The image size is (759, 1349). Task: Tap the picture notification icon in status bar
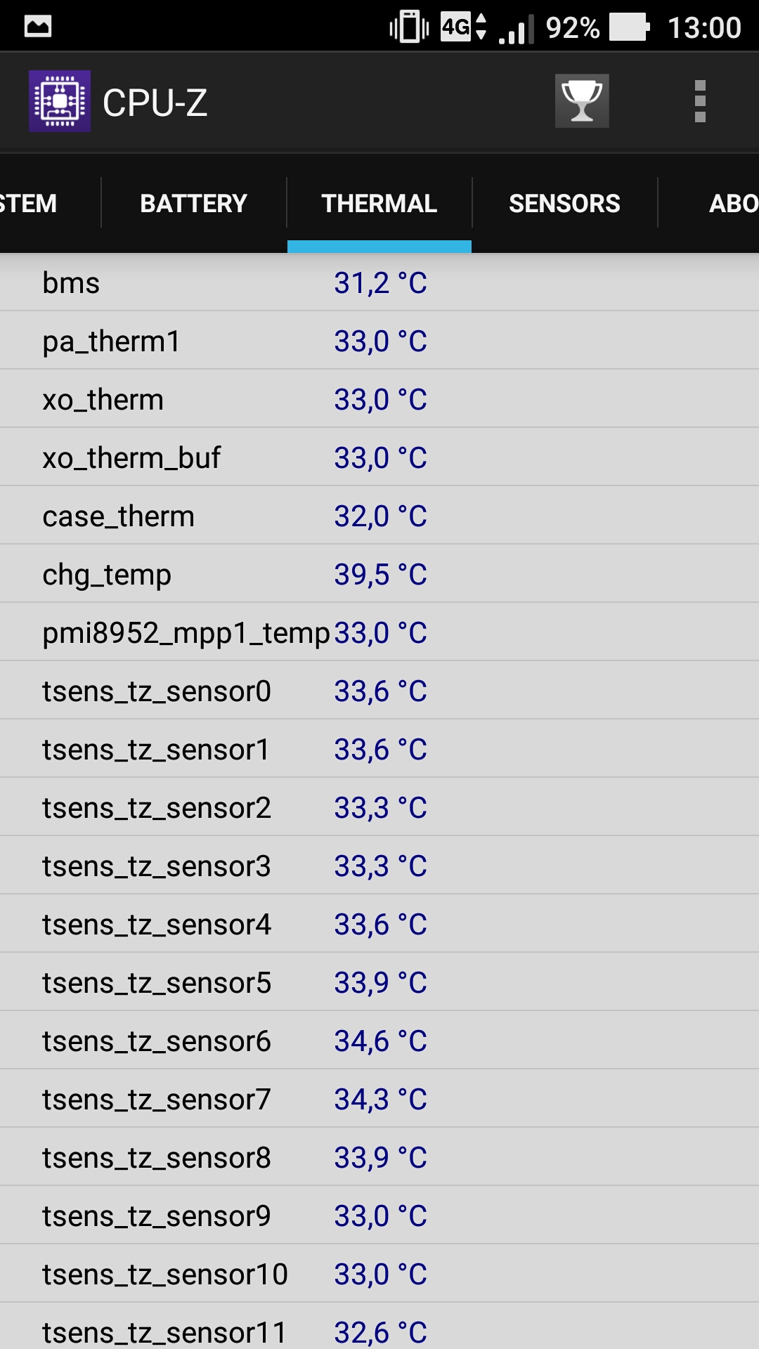[38, 27]
